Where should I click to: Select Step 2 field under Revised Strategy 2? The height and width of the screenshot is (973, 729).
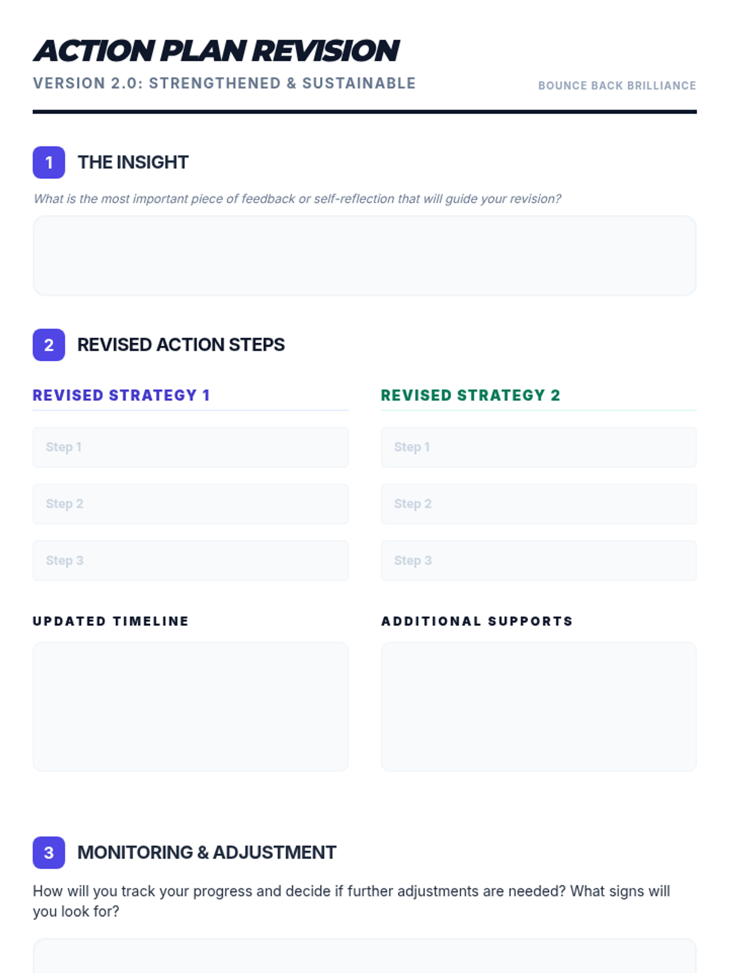coord(539,504)
